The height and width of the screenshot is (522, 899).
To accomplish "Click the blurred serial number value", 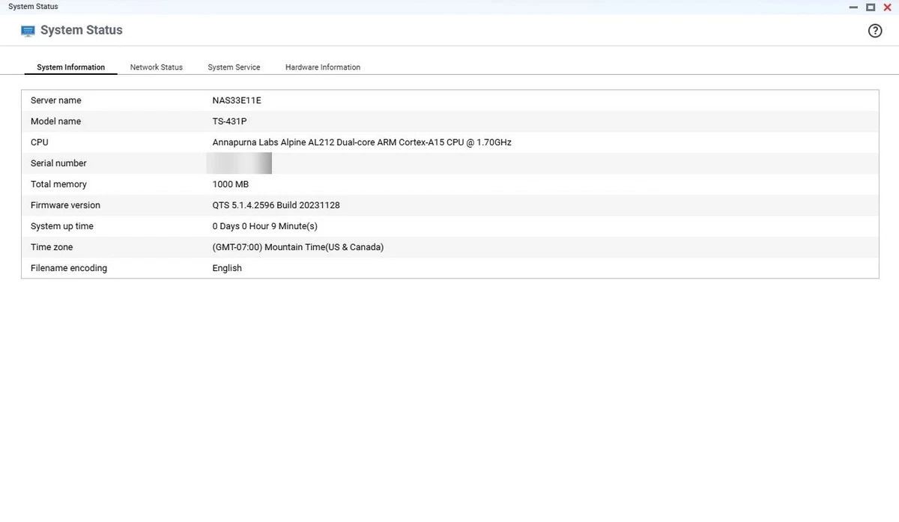I will pyautogui.click(x=239, y=163).
